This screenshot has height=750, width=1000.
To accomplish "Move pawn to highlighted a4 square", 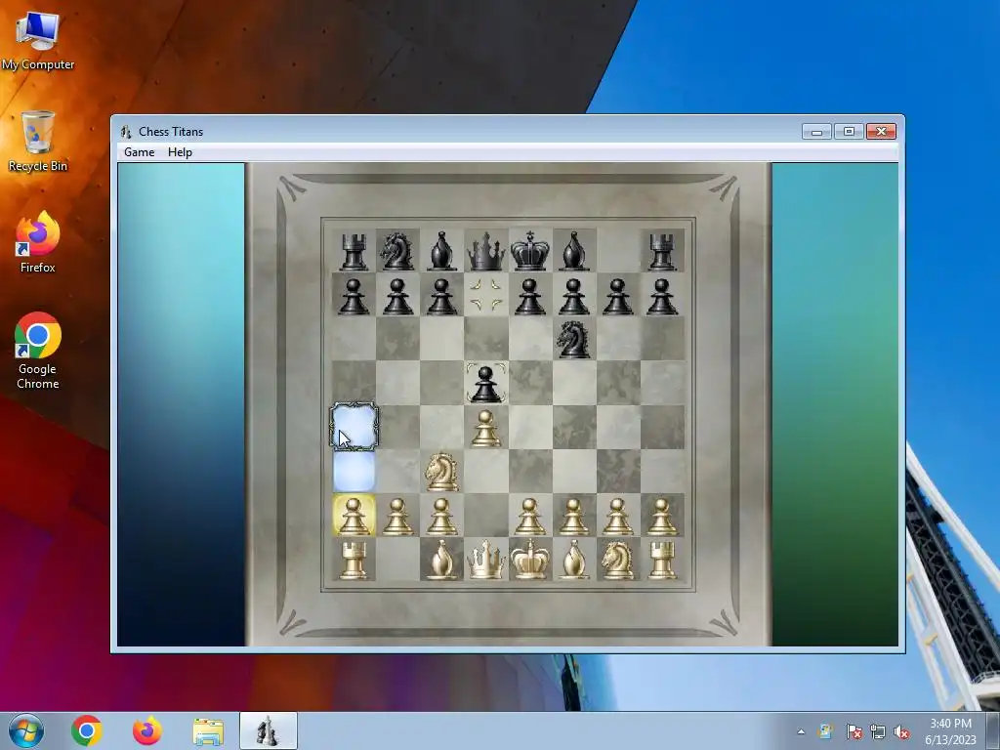I will 354,428.
